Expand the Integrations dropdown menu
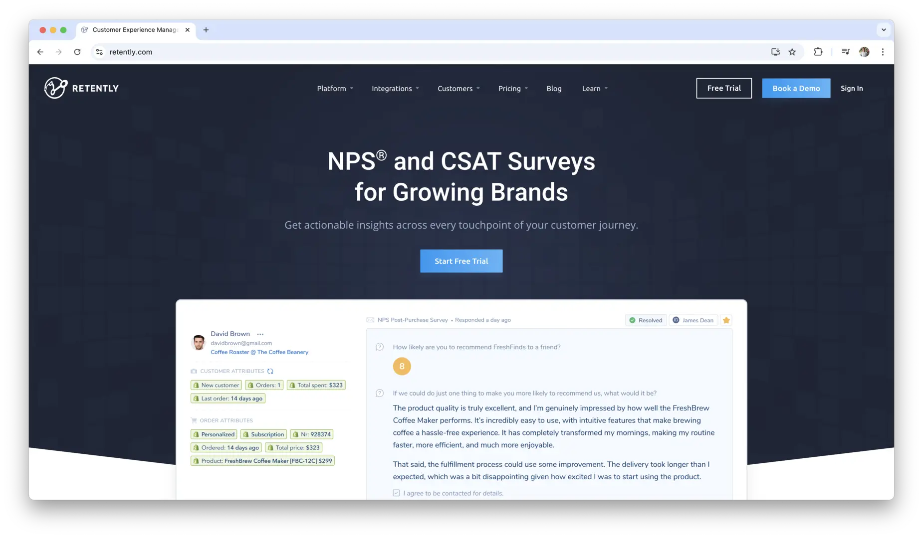Viewport: 923px width, 538px height. coord(395,89)
